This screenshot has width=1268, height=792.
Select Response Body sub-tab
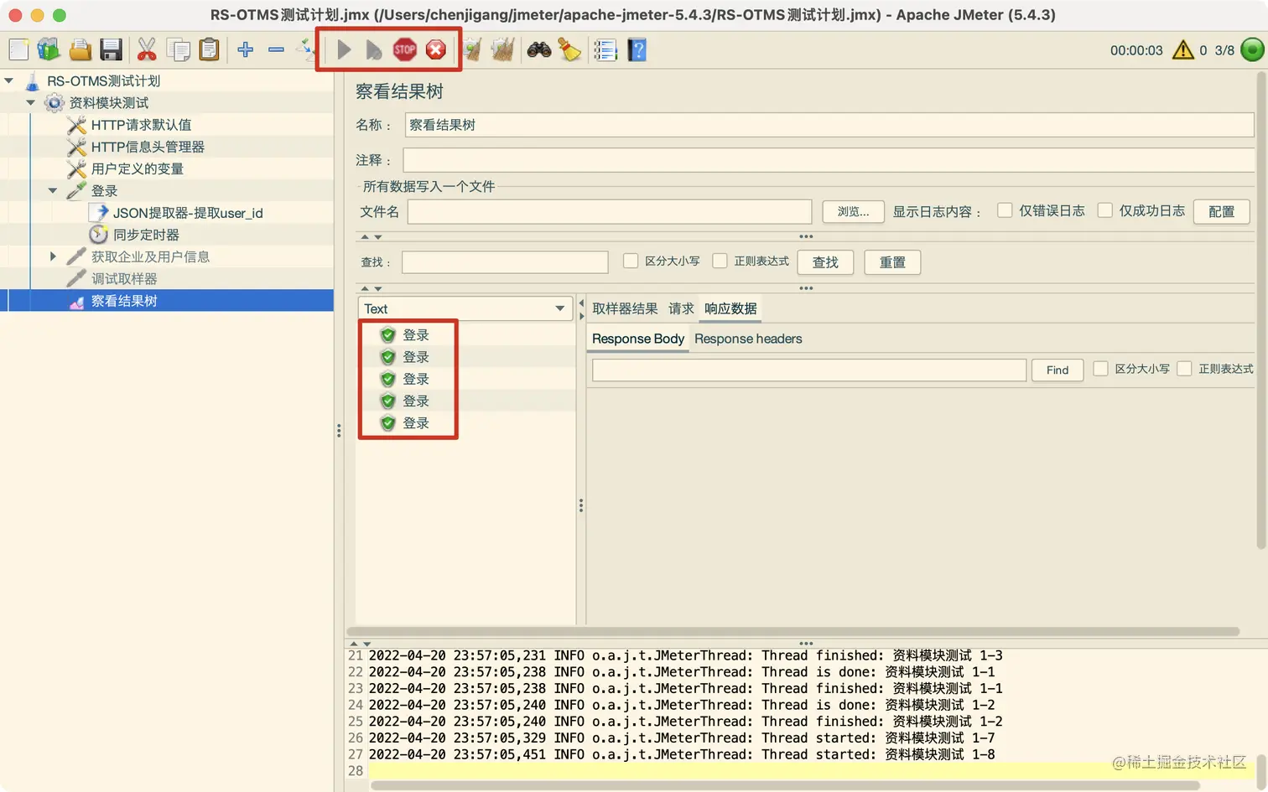(x=638, y=339)
